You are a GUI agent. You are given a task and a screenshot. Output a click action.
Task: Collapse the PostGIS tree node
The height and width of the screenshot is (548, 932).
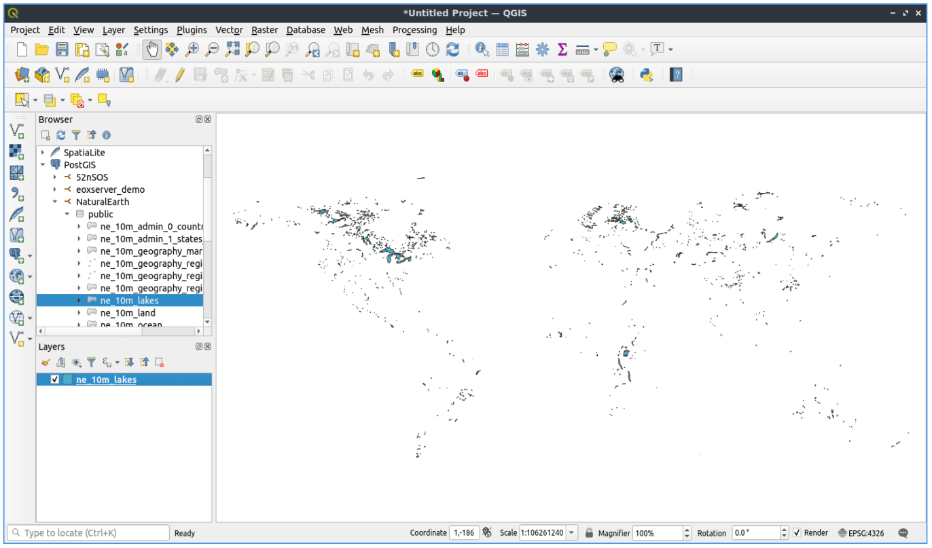[x=43, y=165]
